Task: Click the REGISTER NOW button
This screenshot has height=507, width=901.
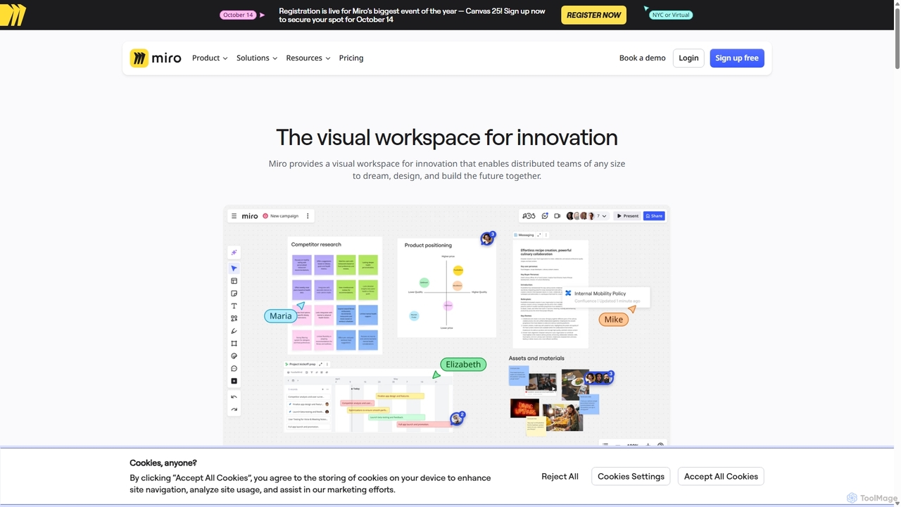Action: pos(593,15)
